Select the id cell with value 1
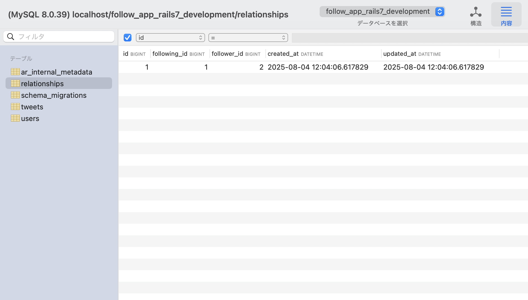 (x=135, y=67)
